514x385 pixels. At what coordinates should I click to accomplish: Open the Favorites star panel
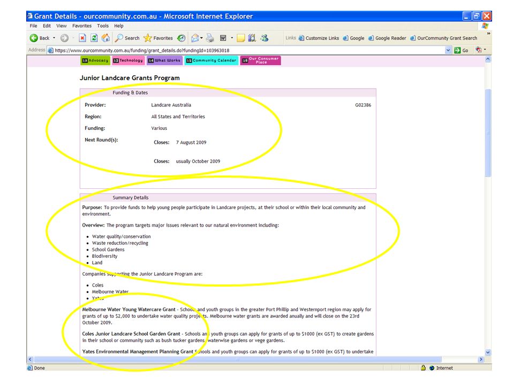[x=148, y=38]
